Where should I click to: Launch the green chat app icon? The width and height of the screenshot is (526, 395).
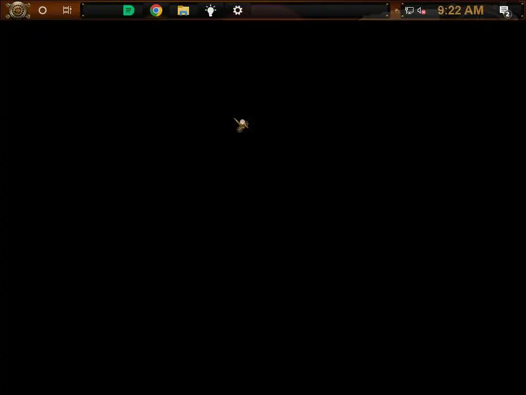pyautogui.click(x=129, y=10)
